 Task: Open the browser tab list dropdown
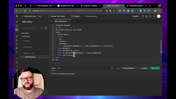coord(159,5)
